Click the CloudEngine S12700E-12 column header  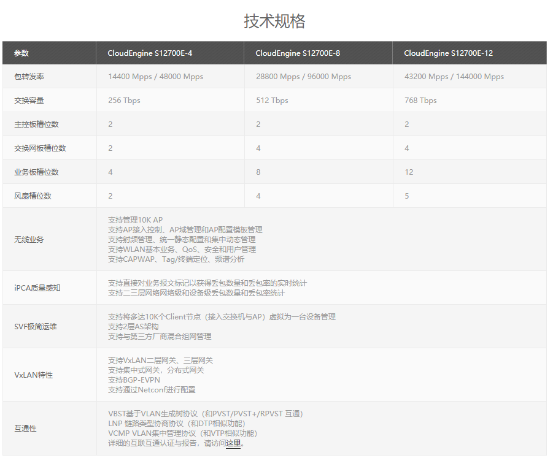click(448, 53)
